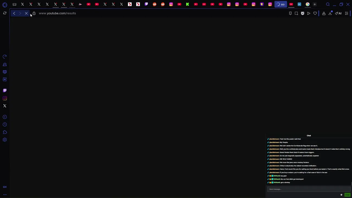Click teal badge on "get a donkey" message

click(x=273, y=182)
